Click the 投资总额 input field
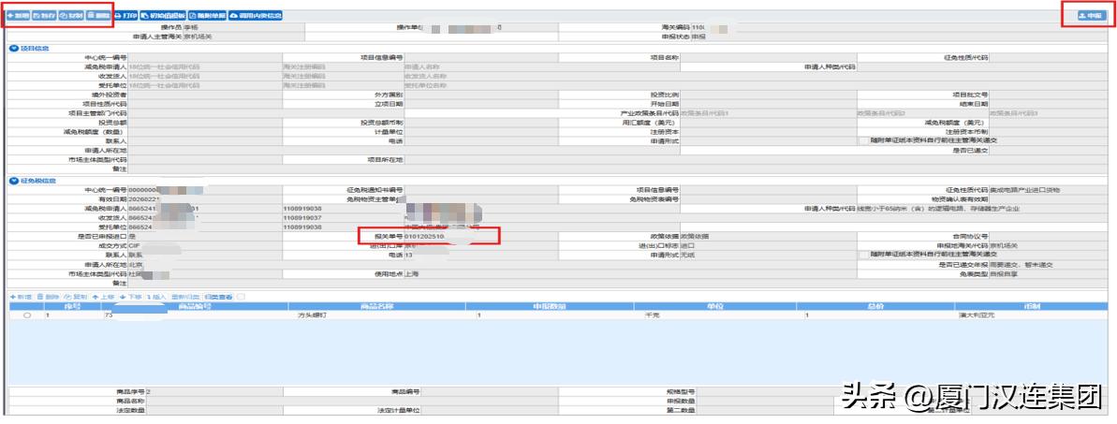Screen dimensions: 1117x424 click(204, 123)
